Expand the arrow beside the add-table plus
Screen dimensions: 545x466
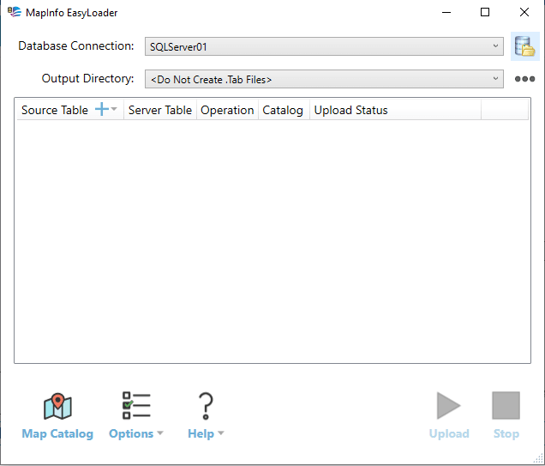114,111
